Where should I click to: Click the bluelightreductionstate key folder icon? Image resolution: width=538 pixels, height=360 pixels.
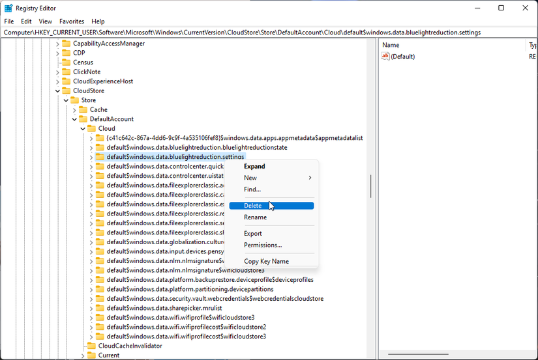click(x=100, y=147)
